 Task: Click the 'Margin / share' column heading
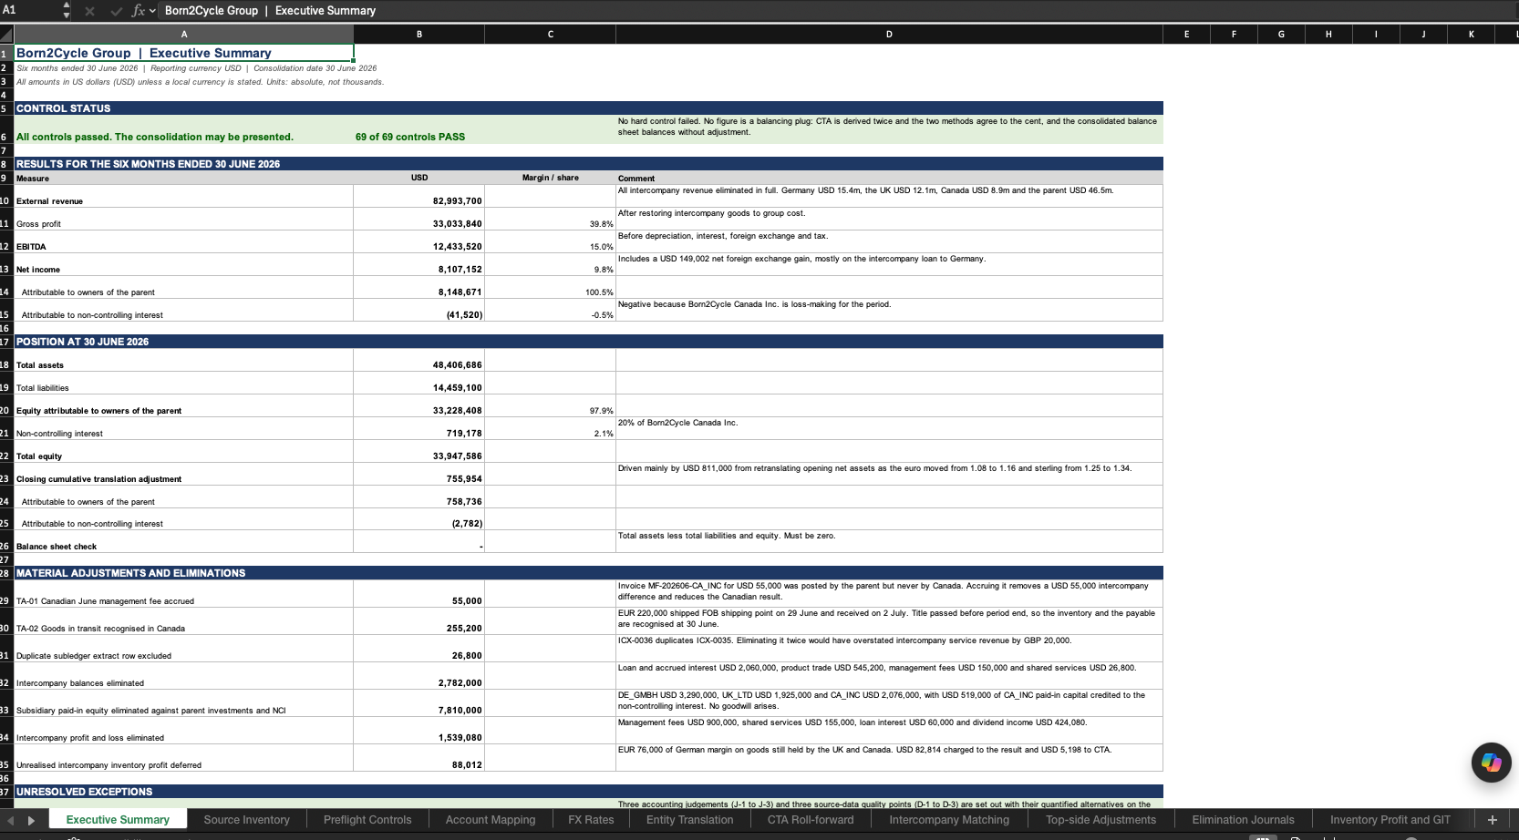550,178
